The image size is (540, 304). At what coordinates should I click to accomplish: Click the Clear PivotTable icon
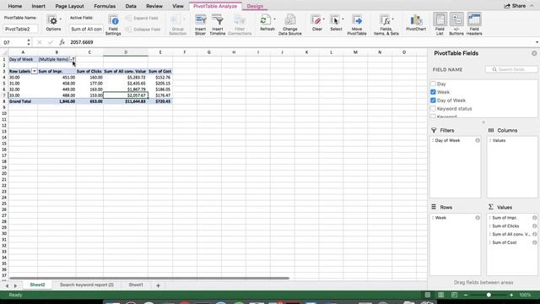316,20
